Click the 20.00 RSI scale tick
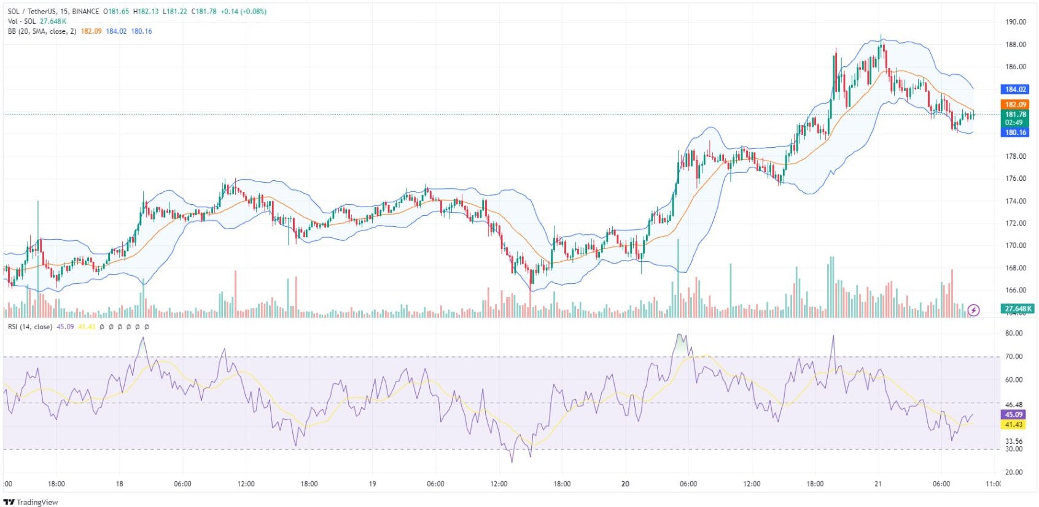 (1014, 473)
